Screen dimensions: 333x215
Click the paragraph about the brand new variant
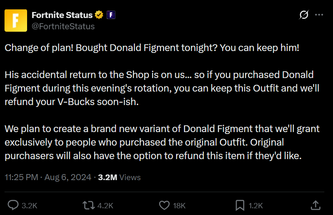coord(162,142)
